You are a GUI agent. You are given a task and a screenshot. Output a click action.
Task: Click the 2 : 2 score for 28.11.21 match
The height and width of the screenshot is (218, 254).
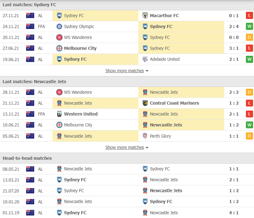click(234, 92)
